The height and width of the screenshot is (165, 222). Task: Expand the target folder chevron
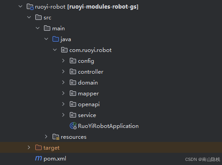point(29,147)
